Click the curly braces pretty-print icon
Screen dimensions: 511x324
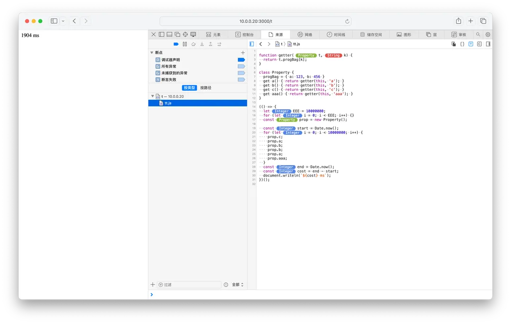[x=462, y=44]
